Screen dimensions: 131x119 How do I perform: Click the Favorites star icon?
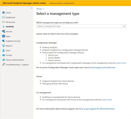tap(4, 27)
